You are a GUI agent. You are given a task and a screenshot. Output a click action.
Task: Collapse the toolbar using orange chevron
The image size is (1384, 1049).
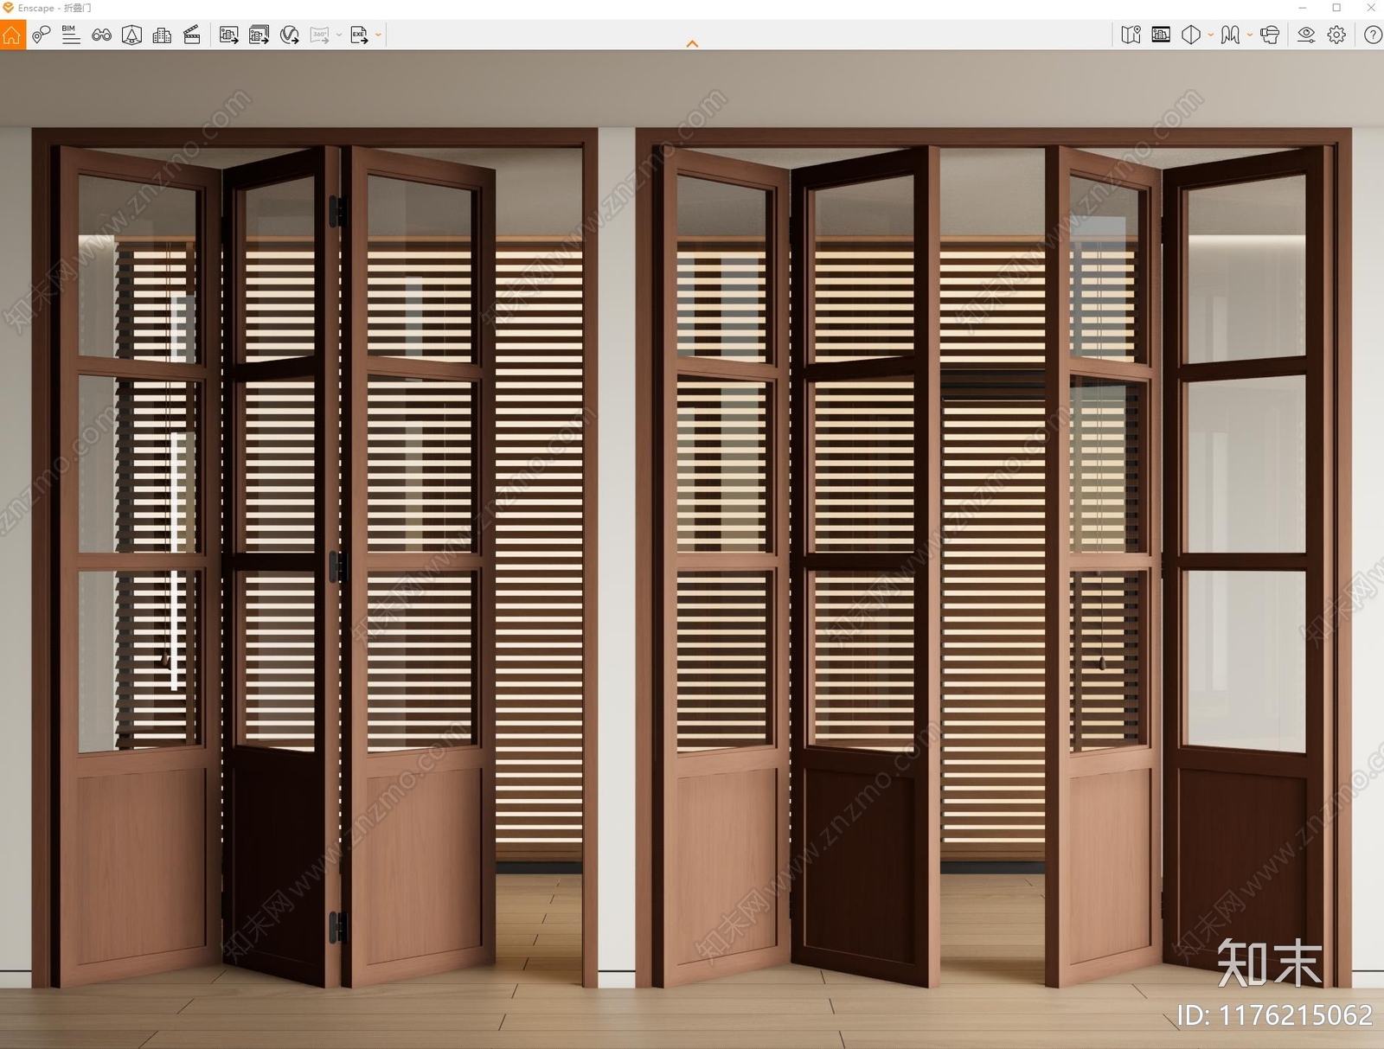(692, 43)
